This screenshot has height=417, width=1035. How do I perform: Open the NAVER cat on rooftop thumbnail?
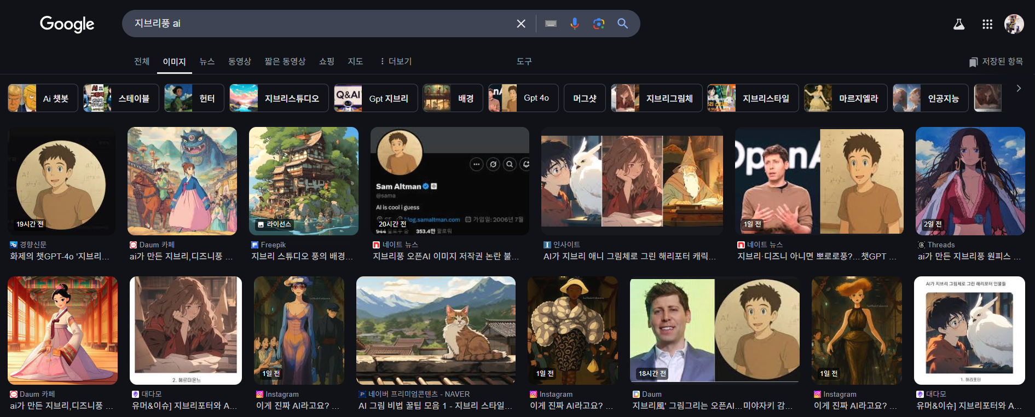click(436, 331)
